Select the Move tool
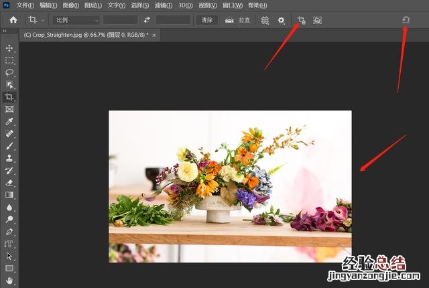The height and width of the screenshot is (288, 429). 9,48
